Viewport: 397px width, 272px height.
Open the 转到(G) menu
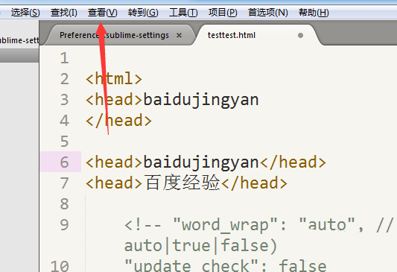tap(143, 13)
